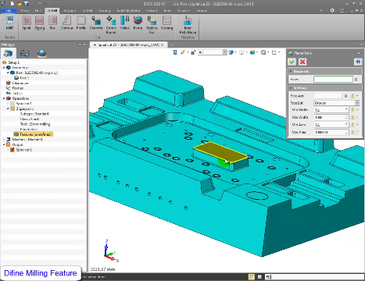The image size is (365, 281).
Task: Open the CAM plan manager tab icon
Action: 8,53
